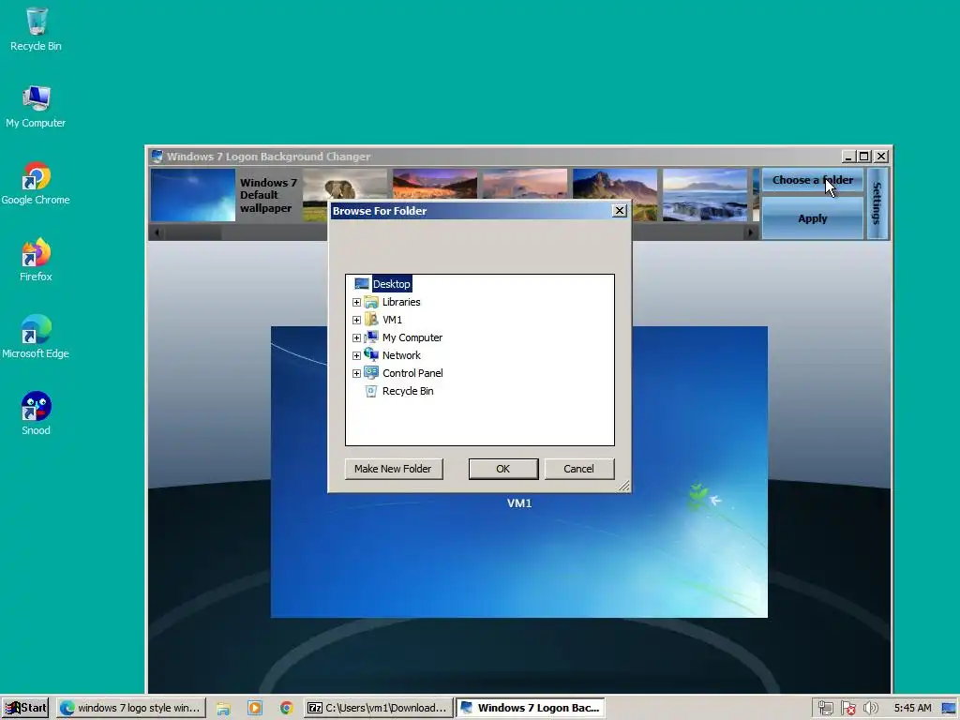
Task: Open My Computer desktop icon
Action: 37,106
